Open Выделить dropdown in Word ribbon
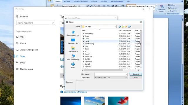 (x=173, y=11)
